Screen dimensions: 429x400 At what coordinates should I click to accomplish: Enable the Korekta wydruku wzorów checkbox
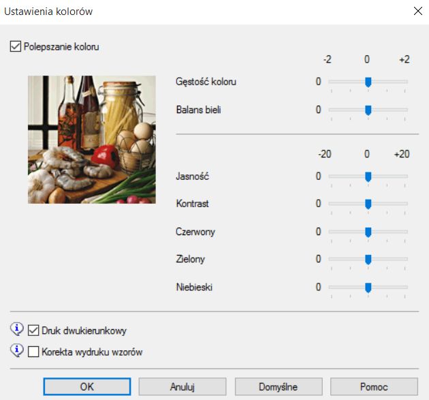coord(33,352)
